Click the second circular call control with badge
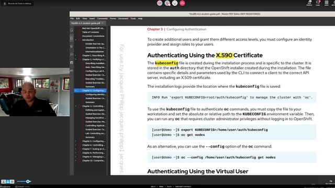Viewport: 335px width, 188px height. point(167,3)
